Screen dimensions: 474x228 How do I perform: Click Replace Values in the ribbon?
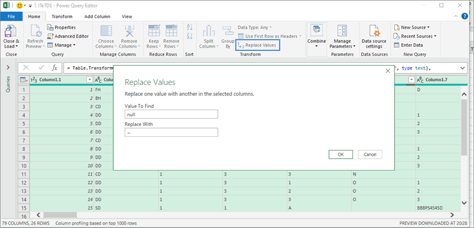258,45
